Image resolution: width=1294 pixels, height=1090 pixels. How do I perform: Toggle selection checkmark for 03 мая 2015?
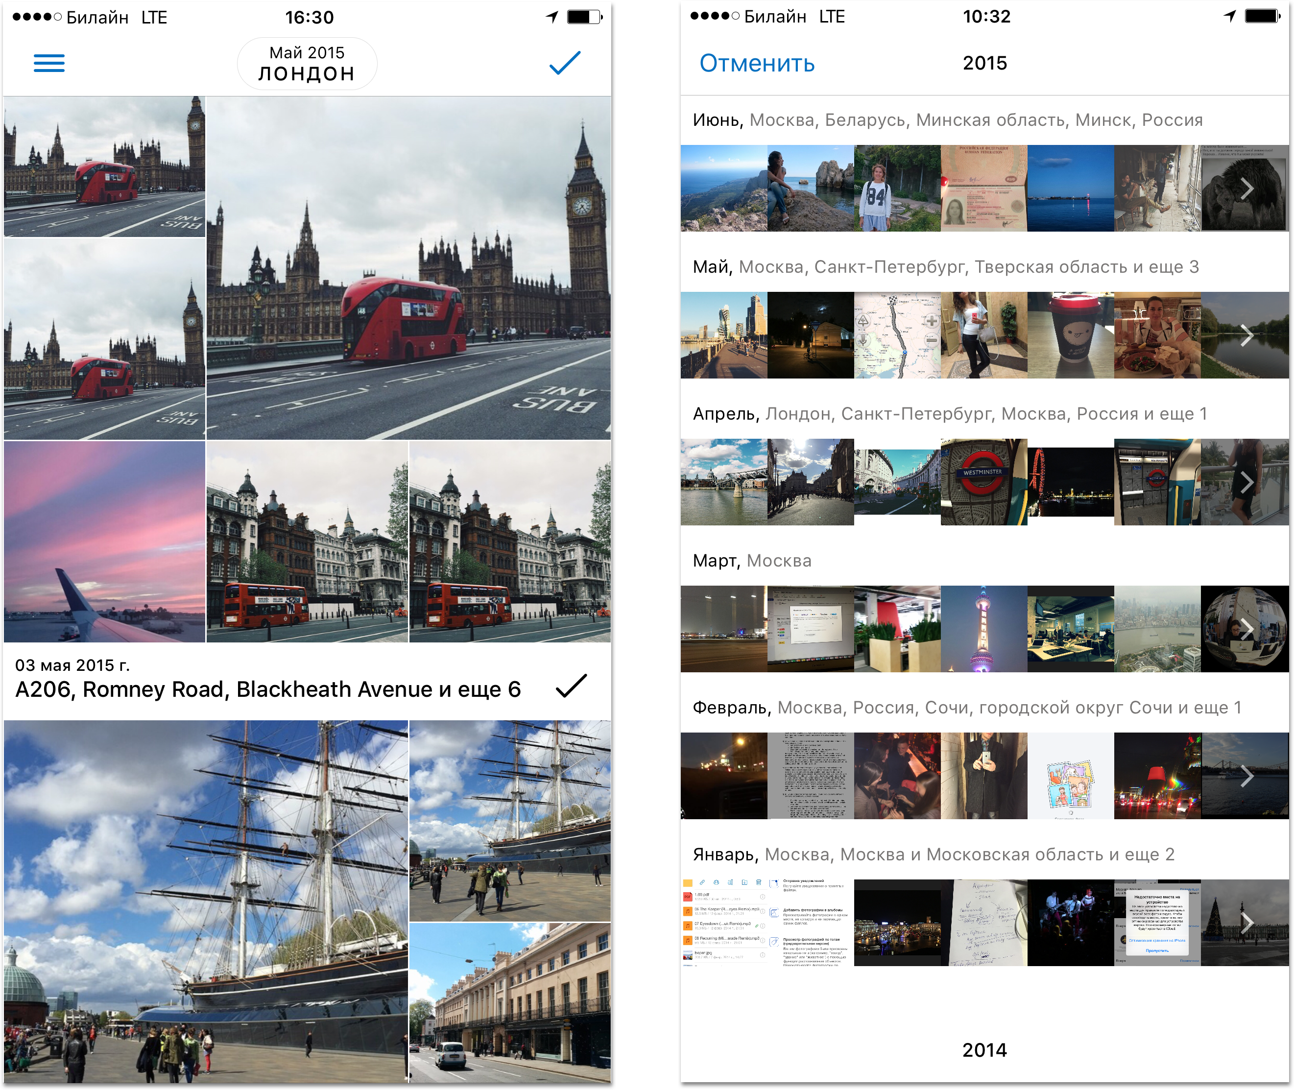[571, 686]
